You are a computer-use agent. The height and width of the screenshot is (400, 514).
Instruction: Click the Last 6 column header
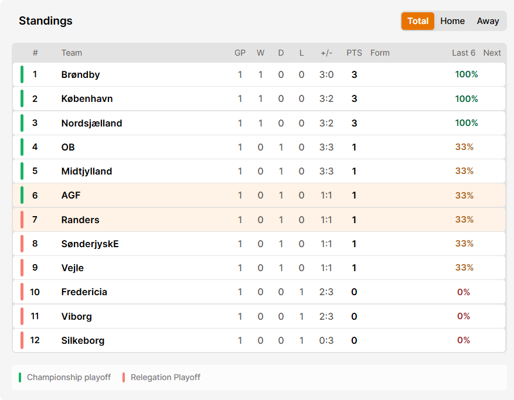pyautogui.click(x=464, y=53)
